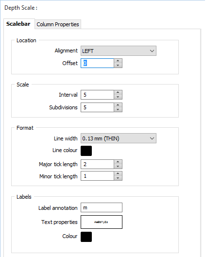The height and width of the screenshot is (257, 206).
Task: Switch to the Column Properties tab
Action: [58, 24]
